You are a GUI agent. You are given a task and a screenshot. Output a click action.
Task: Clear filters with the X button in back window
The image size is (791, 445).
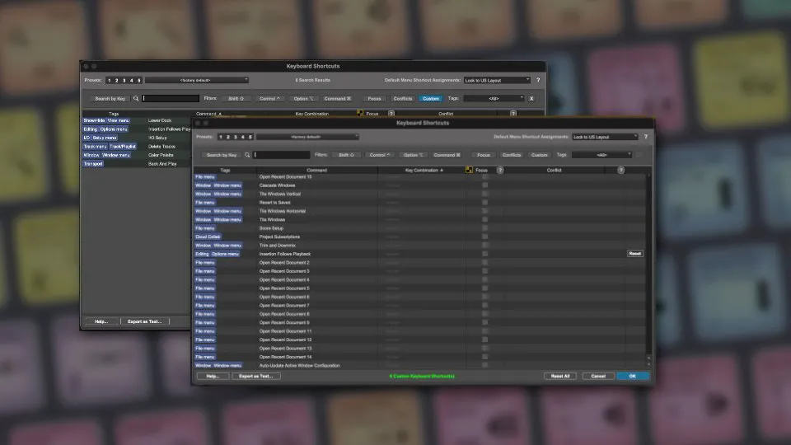tap(531, 98)
